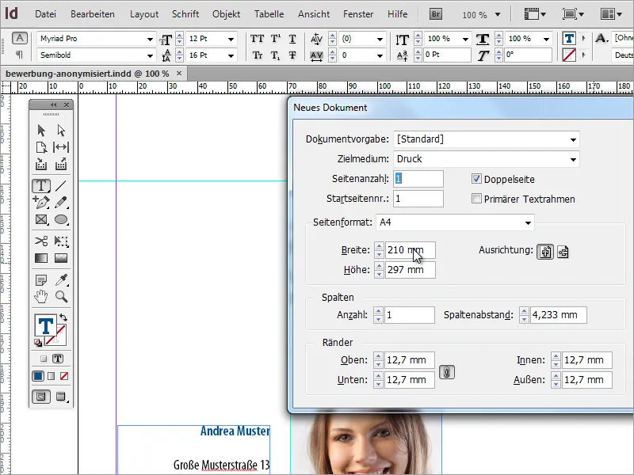Toggle the Doppelseite checkbox

point(476,179)
